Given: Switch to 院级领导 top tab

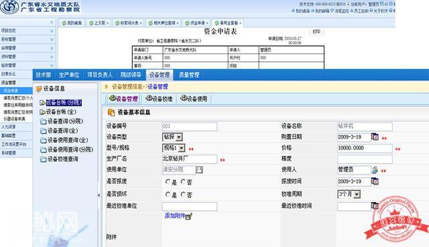Looking at the screenshot, I should pyautogui.click(x=131, y=74).
